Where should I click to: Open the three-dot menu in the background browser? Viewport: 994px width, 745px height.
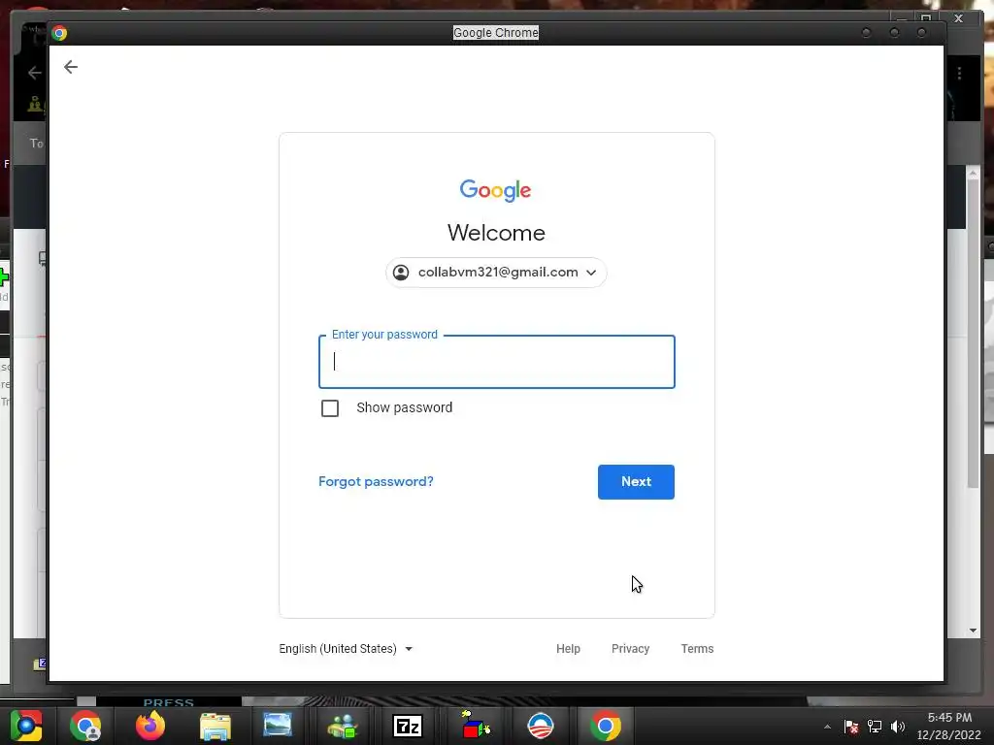pyautogui.click(x=959, y=74)
